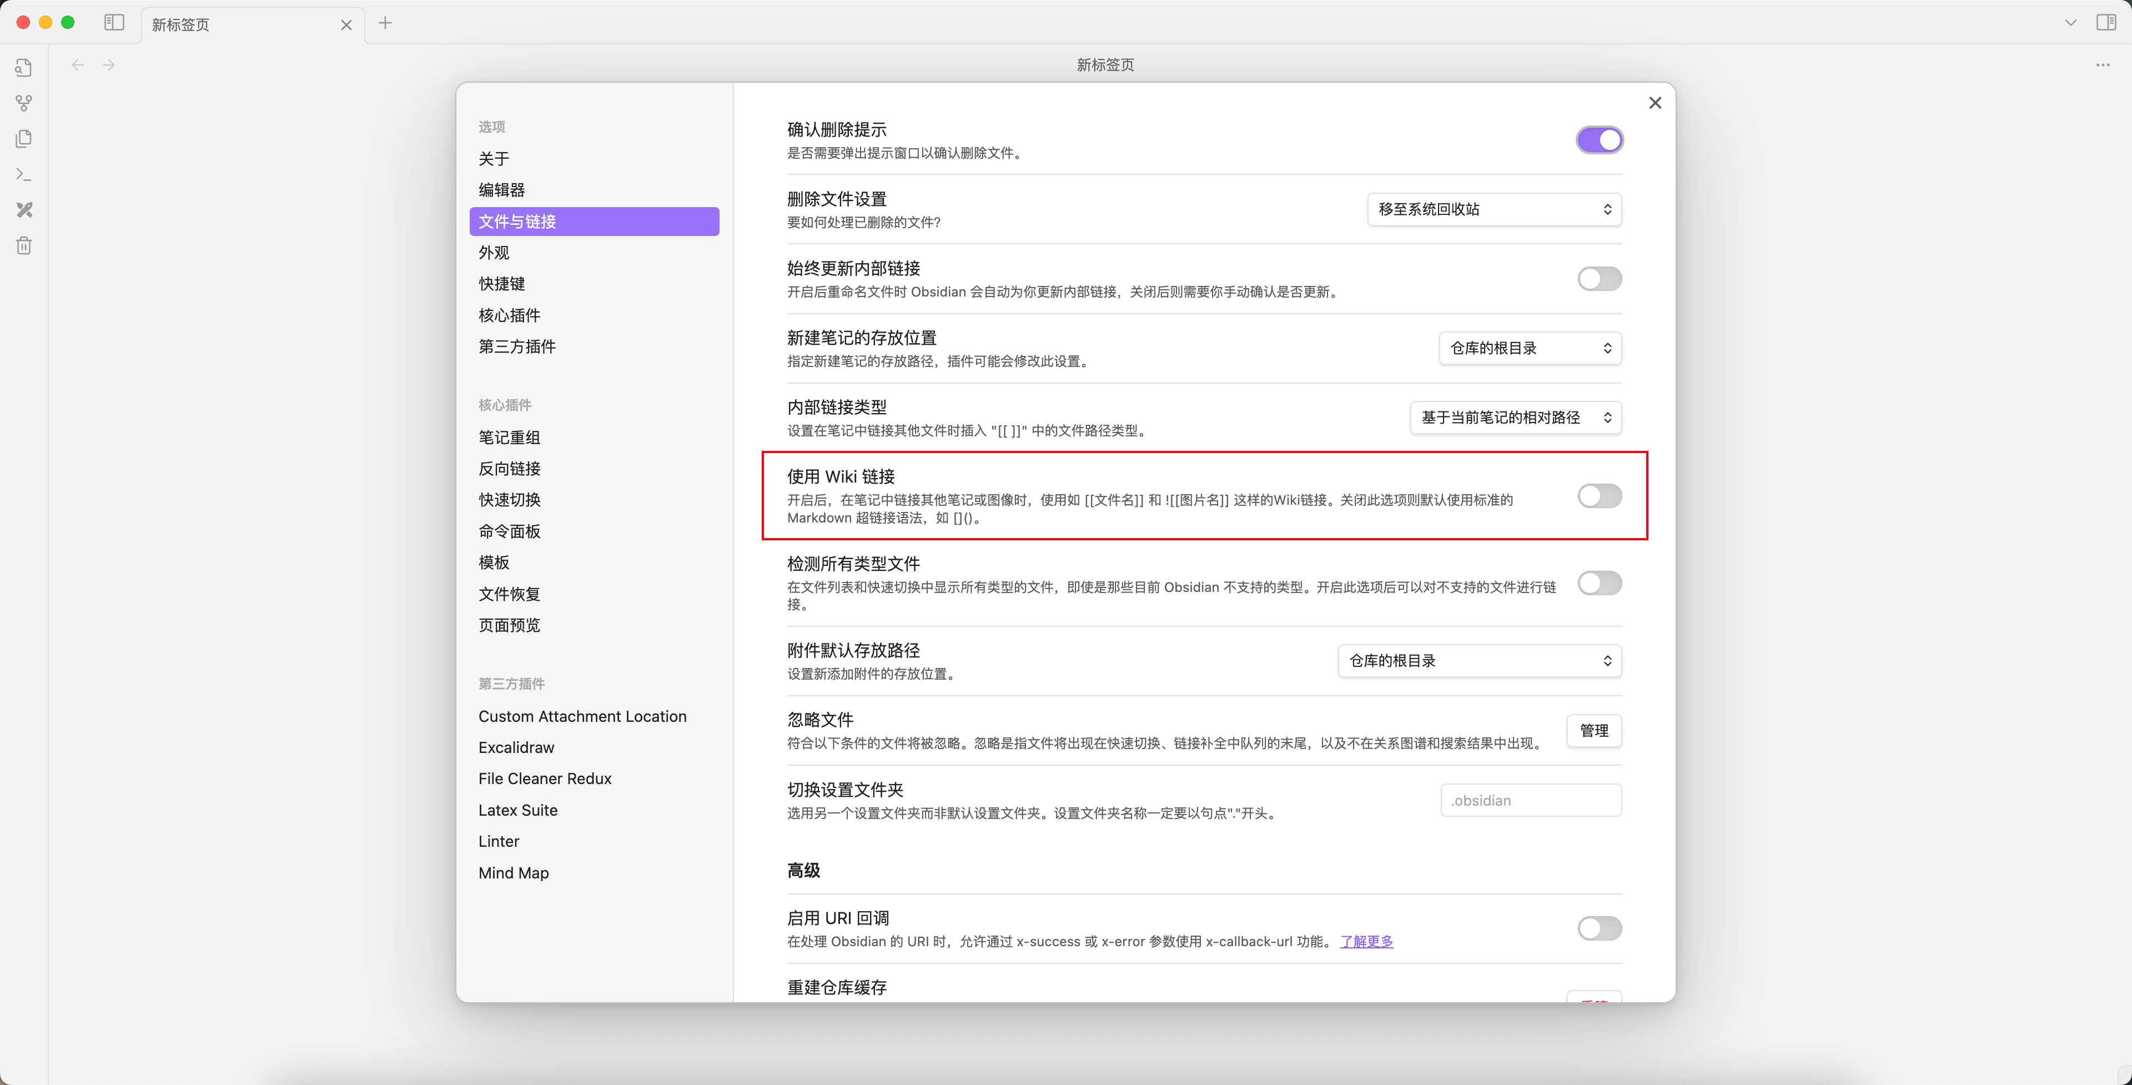
Task: Toggle the left sidebar panel icon
Action: point(114,22)
